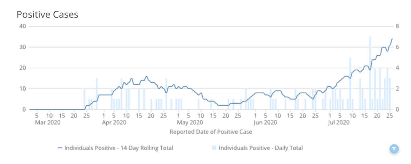Click the Mar 2020 axis label
The height and width of the screenshot is (164, 411).
(x=48, y=122)
